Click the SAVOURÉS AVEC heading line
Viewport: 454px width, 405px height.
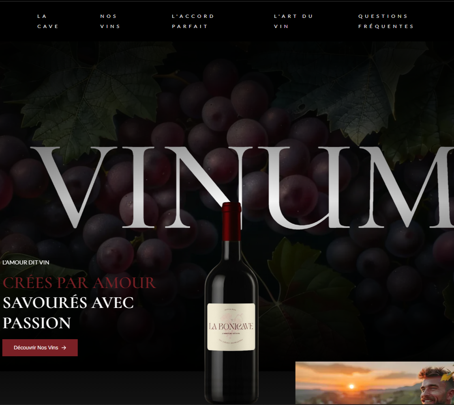[x=68, y=303]
